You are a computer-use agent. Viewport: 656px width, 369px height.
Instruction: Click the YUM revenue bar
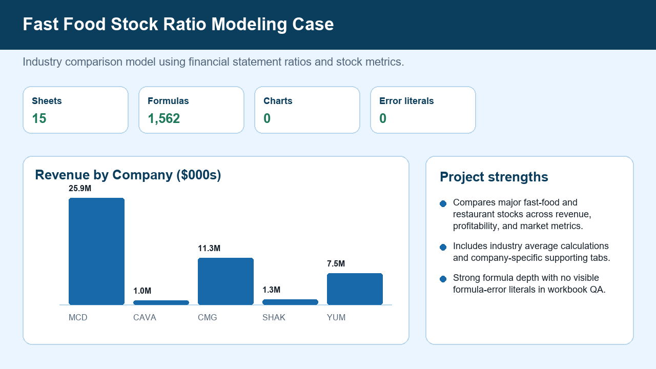pyautogui.click(x=355, y=289)
